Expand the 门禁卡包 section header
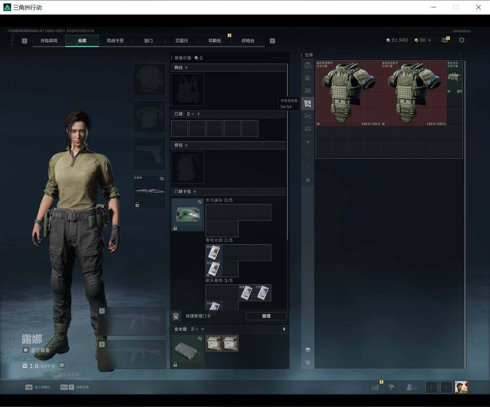The height and width of the screenshot is (407, 490). click(x=228, y=192)
